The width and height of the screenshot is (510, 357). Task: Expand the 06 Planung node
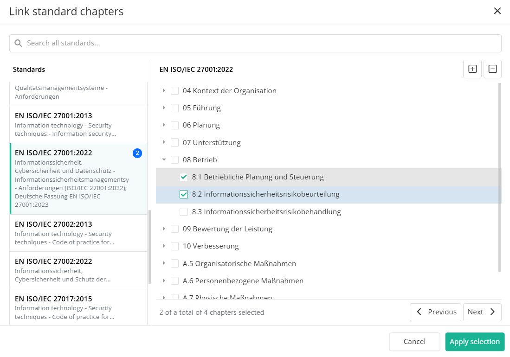click(x=164, y=125)
